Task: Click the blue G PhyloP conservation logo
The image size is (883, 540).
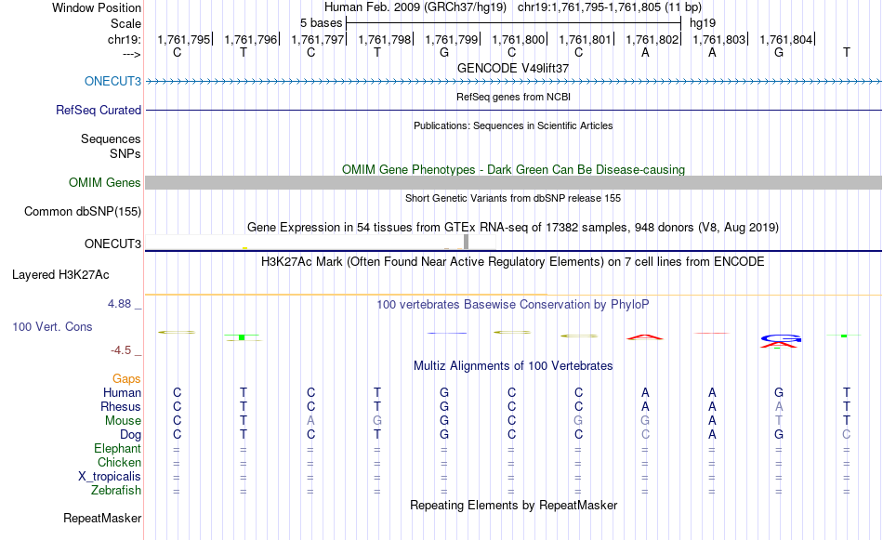Action: 781,338
